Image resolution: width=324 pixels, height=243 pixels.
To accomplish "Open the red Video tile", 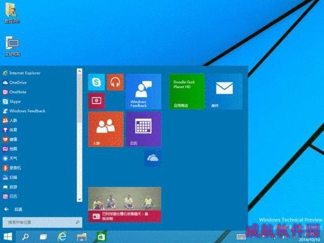I will click(x=96, y=101).
